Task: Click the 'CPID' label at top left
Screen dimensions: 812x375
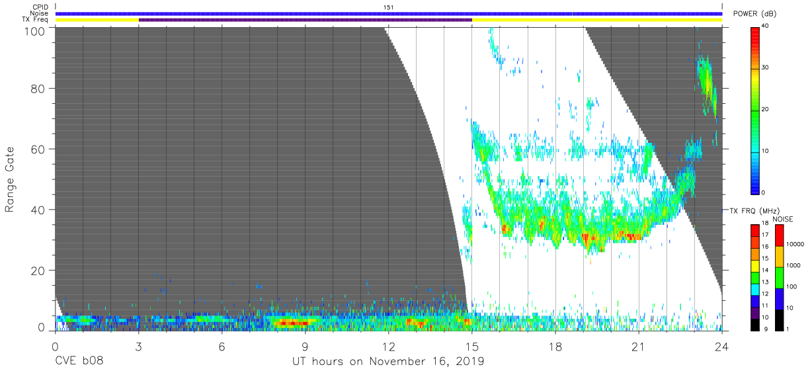Action: coord(40,7)
